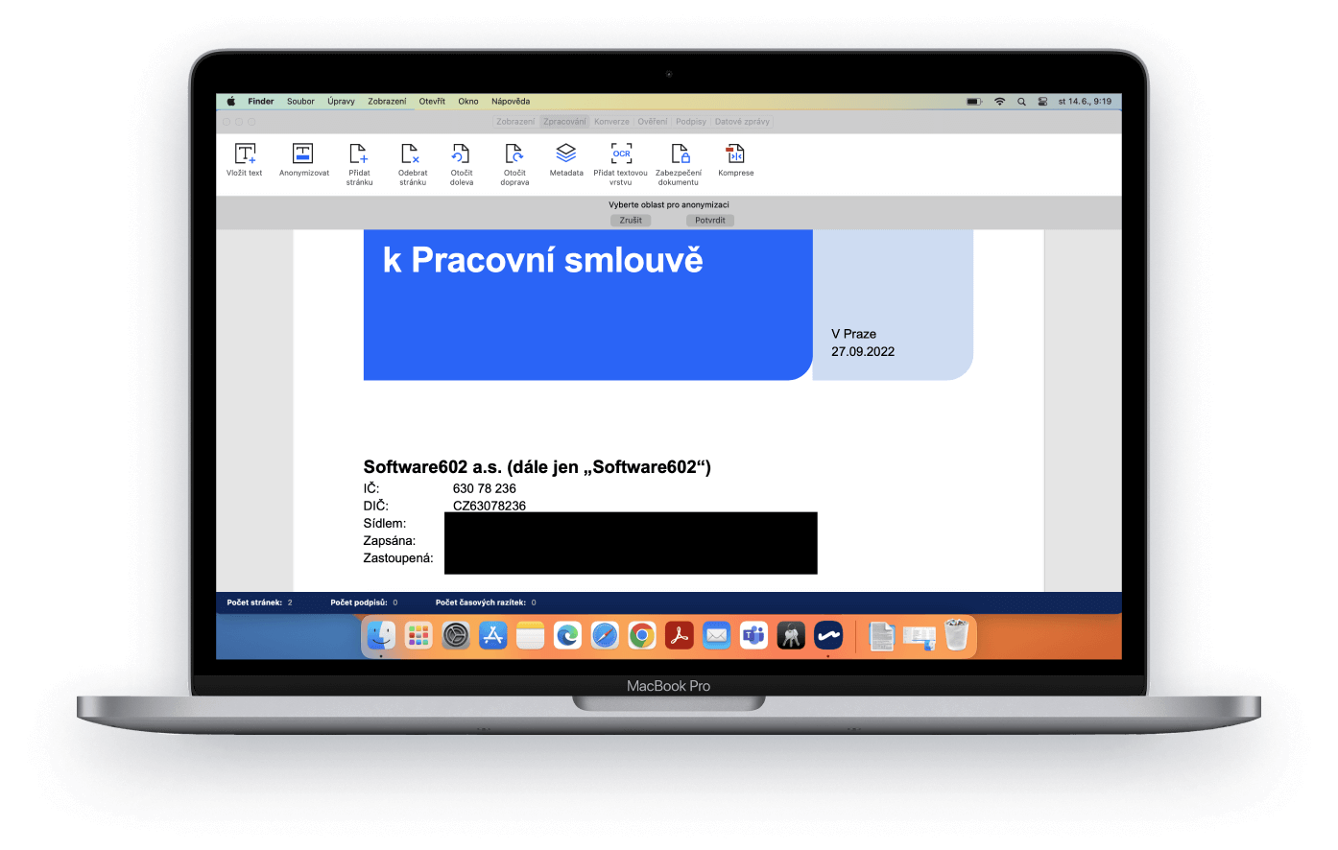The image size is (1338, 850).
Task: Launch App Store from the dock
Action: click(493, 635)
